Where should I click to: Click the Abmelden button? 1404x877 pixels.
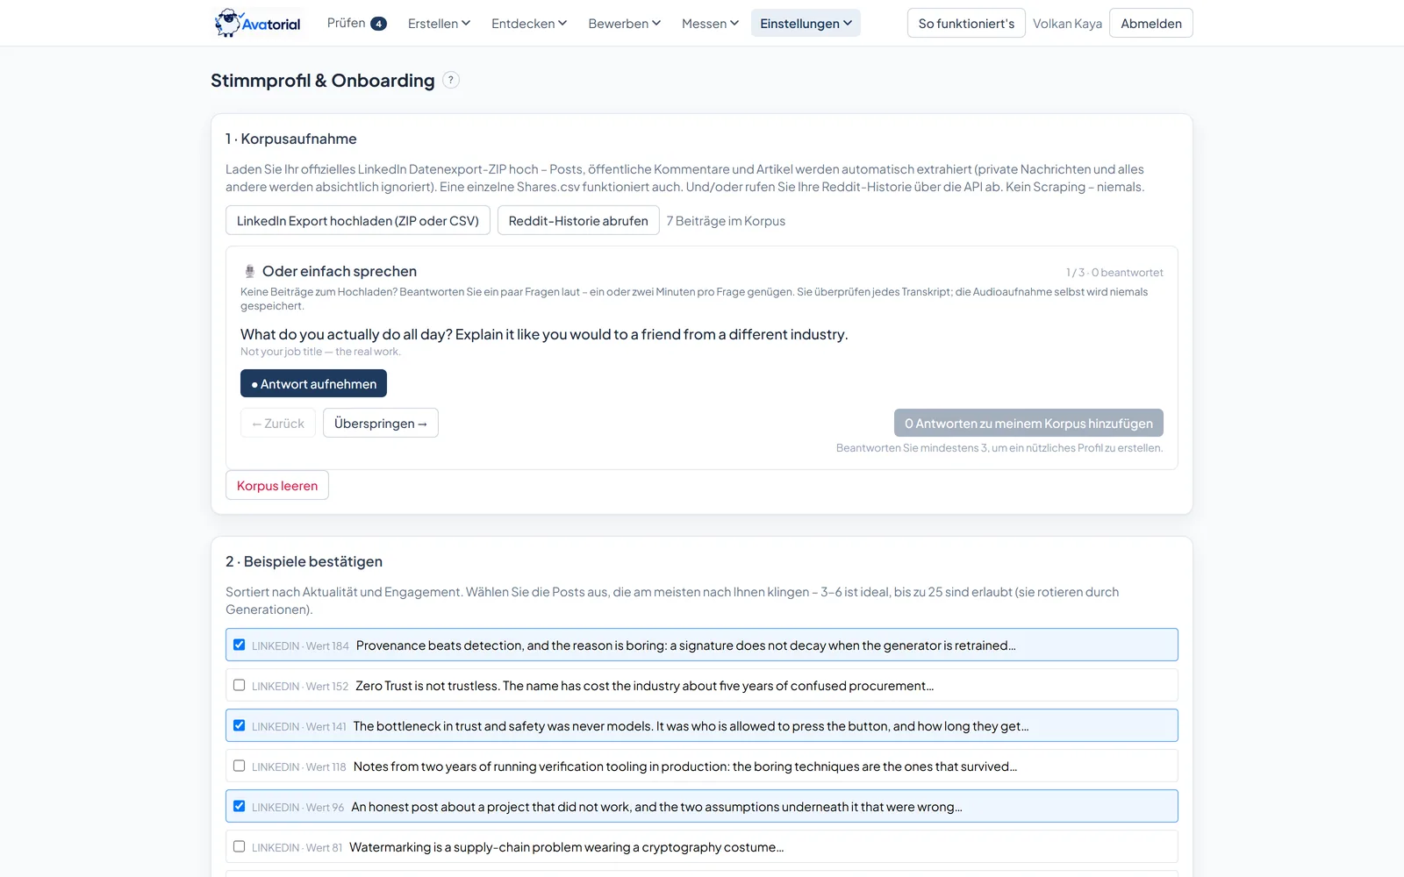coord(1151,23)
